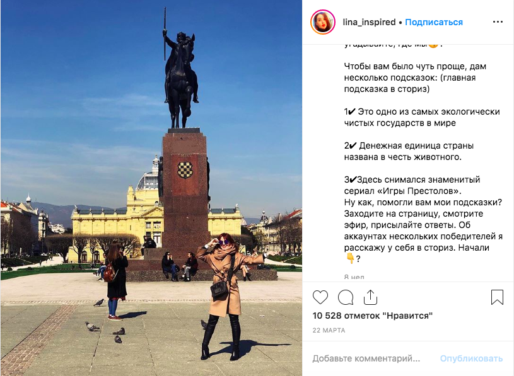Focus the Добавьте комментарий field
514x376 pixels.
(x=366, y=358)
